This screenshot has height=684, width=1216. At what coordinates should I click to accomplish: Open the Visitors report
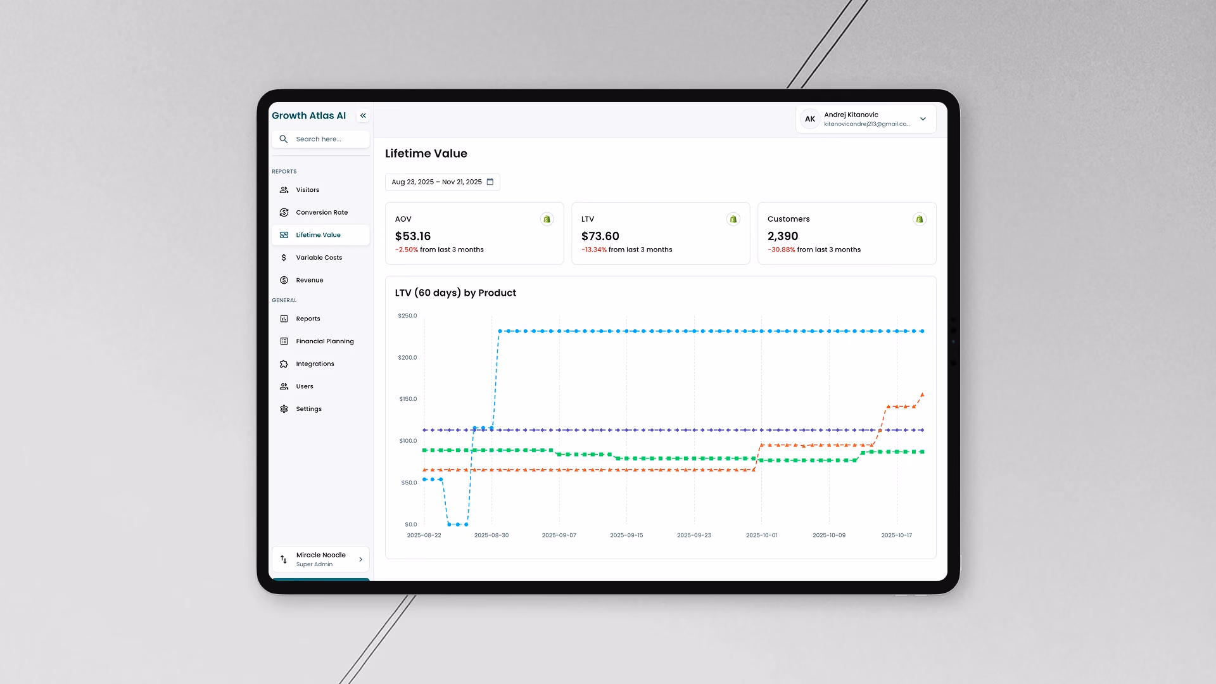(320, 190)
